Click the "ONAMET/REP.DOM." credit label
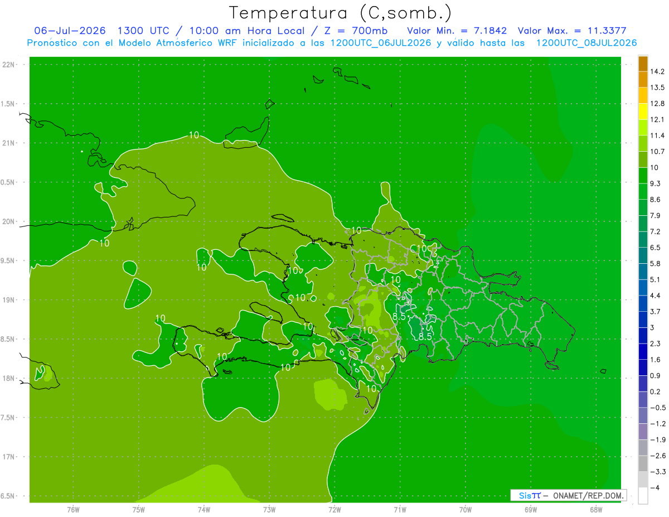The image size is (669, 517). coord(588,495)
